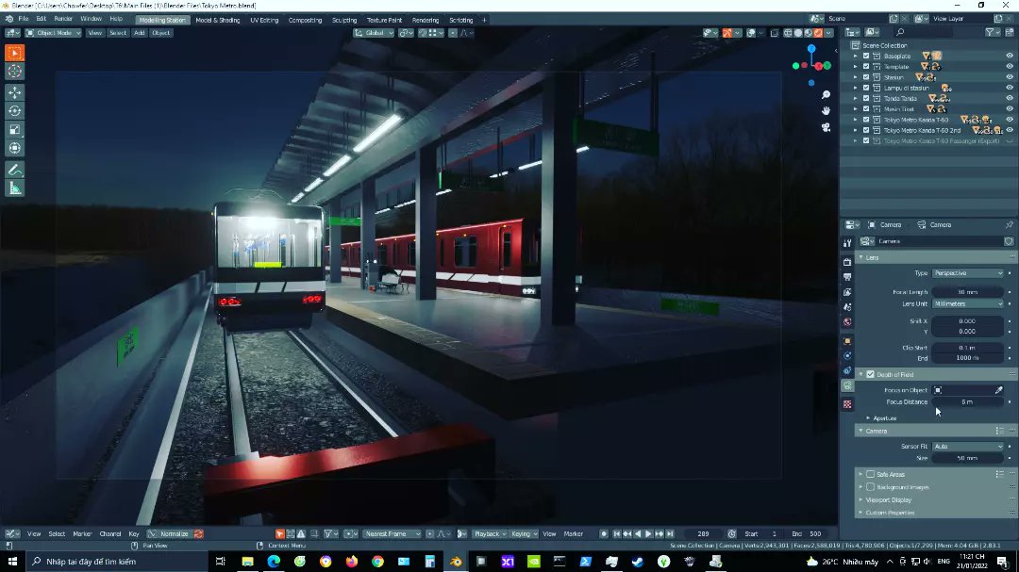Disable the Depth of Field checkbox

871,375
